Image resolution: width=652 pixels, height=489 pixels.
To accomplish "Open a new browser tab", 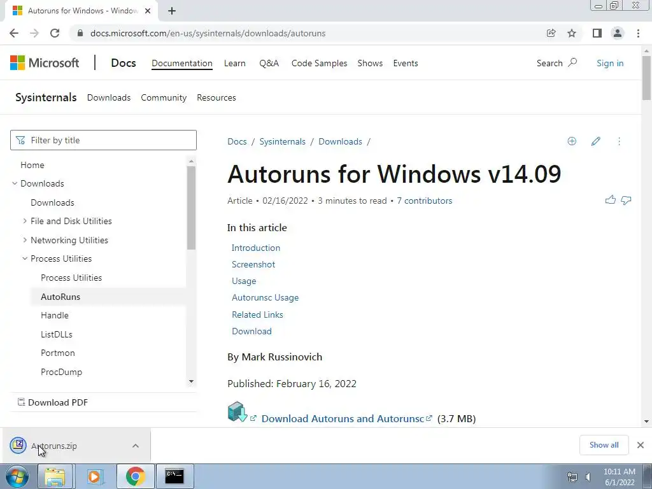I will (x=172, y=11).
